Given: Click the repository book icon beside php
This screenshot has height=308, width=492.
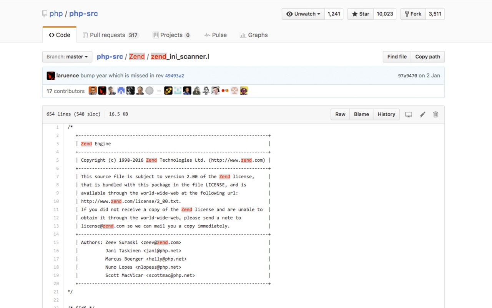Looking at the screenshot, I should (x=45, y=14).
